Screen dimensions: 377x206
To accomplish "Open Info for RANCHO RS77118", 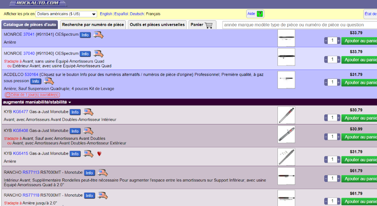I will (x=89, y=195).
